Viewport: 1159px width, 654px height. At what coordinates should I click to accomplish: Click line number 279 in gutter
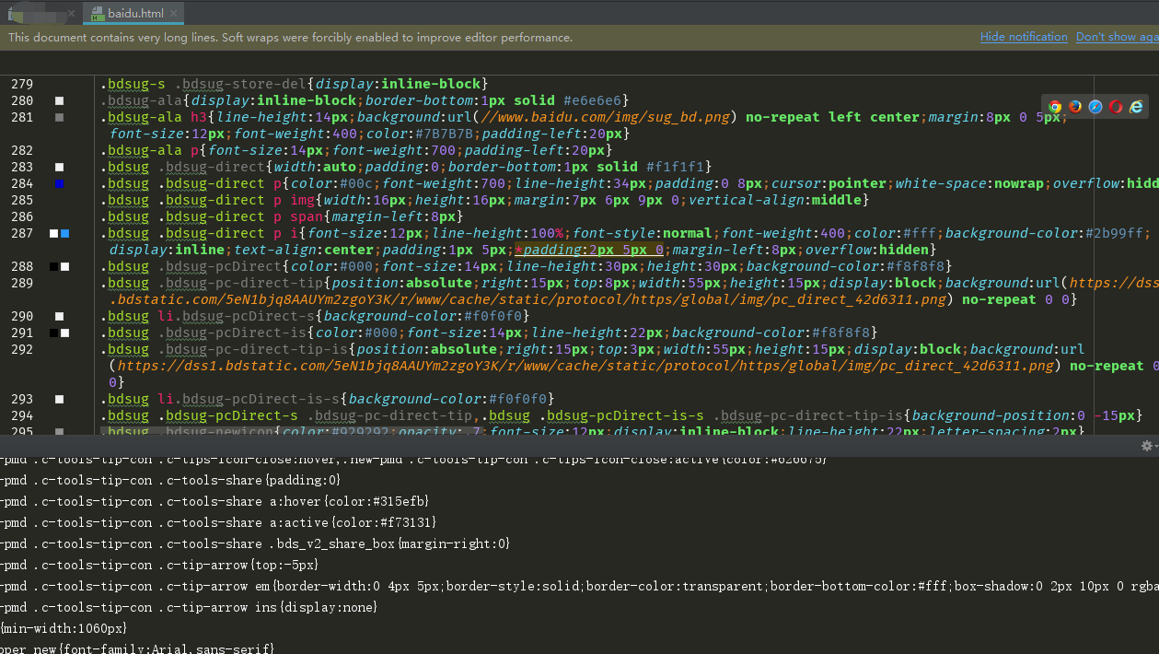[22, 84]
